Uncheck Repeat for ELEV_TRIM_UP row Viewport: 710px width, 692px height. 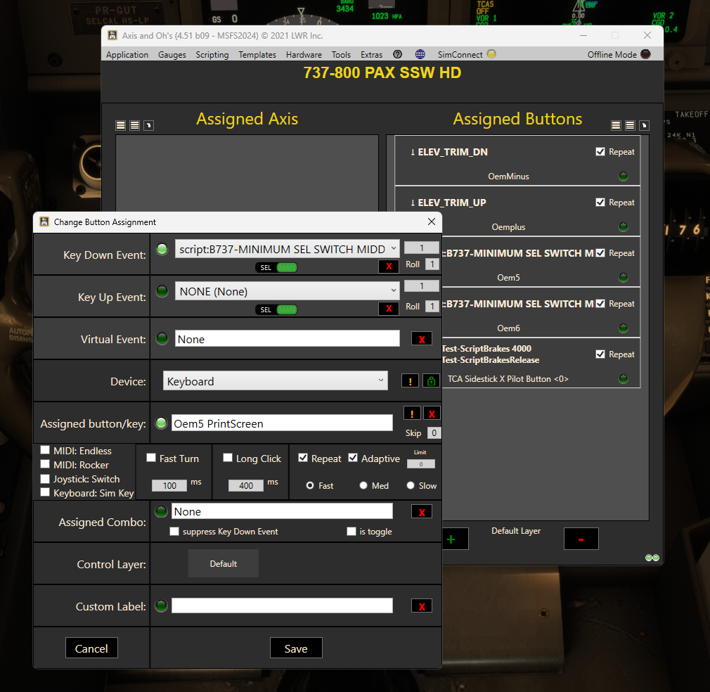coord(600,202)
